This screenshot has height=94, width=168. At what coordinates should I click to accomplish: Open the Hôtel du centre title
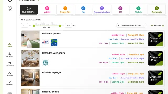(x=50, y=92)
